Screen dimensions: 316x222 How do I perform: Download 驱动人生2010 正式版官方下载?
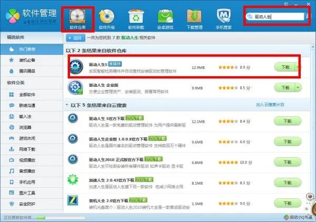[x=288, y=162]
